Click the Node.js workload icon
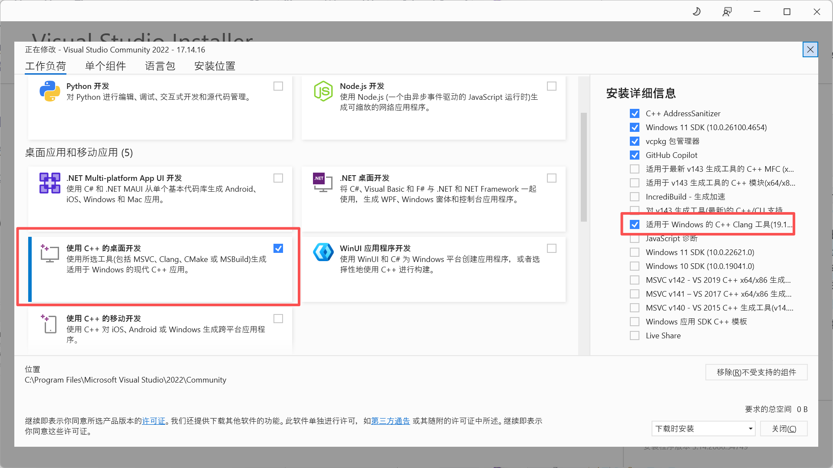The height and width of the screenshot is (468, 833). pos(323,92)
